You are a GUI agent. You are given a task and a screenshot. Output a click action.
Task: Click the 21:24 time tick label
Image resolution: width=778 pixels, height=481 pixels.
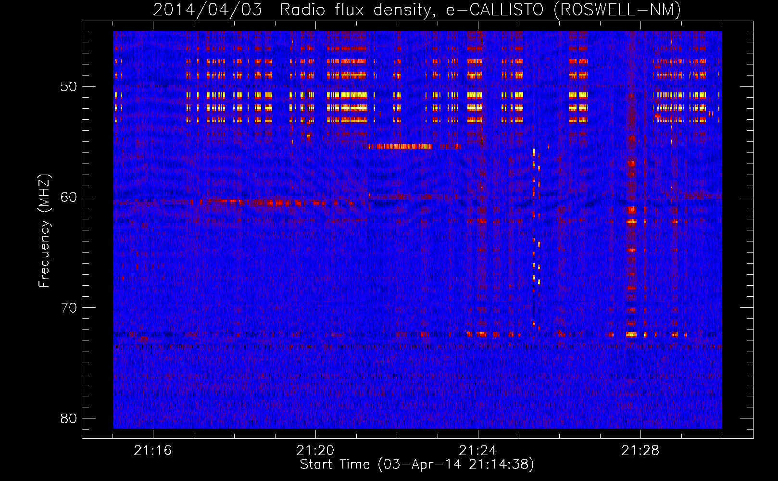(x=478, y=451)
